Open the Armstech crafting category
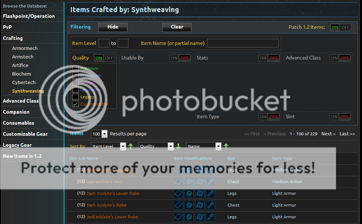Screen dimensions: 362x224 [23, 57]
